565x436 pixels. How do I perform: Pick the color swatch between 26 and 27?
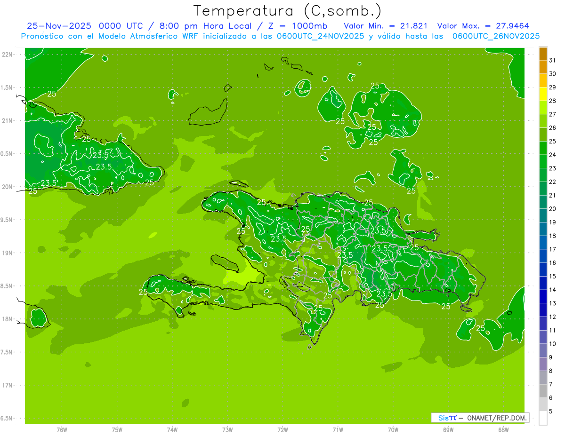pyautogui.click(x=543, y=121)
